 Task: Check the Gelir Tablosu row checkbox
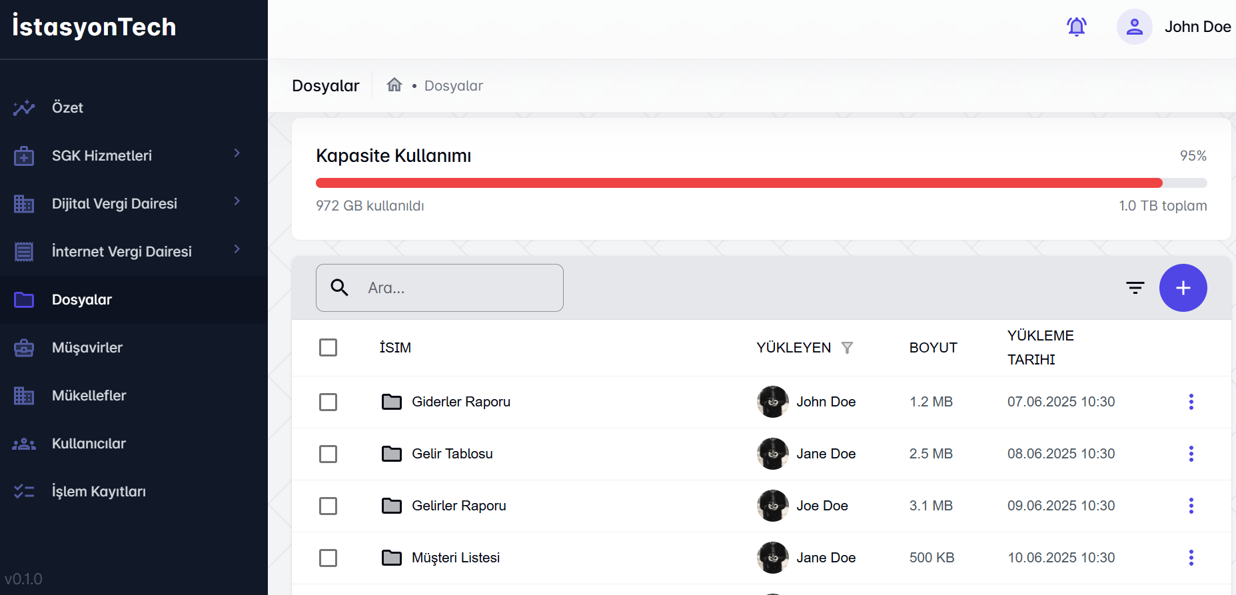(x=328, y=454)
